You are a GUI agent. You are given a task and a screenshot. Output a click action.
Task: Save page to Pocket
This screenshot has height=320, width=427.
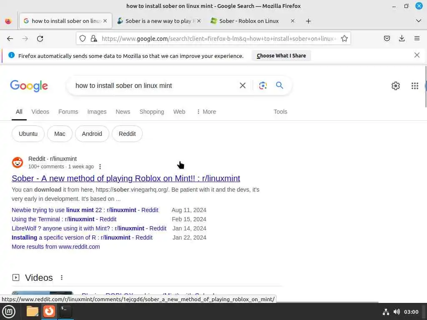387,39
